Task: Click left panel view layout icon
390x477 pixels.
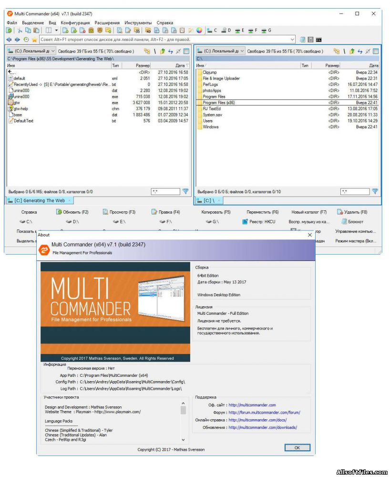Action: coord(186,51)
